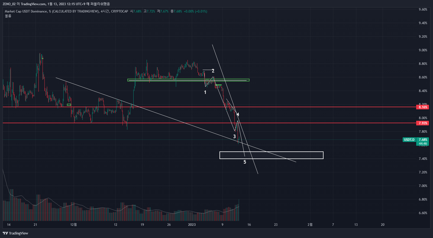Click the 4시간 timeframe text in legend
This screenshot has height=238, width=433.
pos(105,11)
